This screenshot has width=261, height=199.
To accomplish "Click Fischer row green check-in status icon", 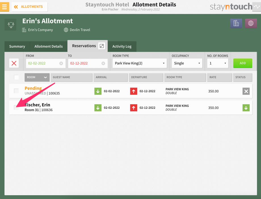I will click(x=246, y=108).
